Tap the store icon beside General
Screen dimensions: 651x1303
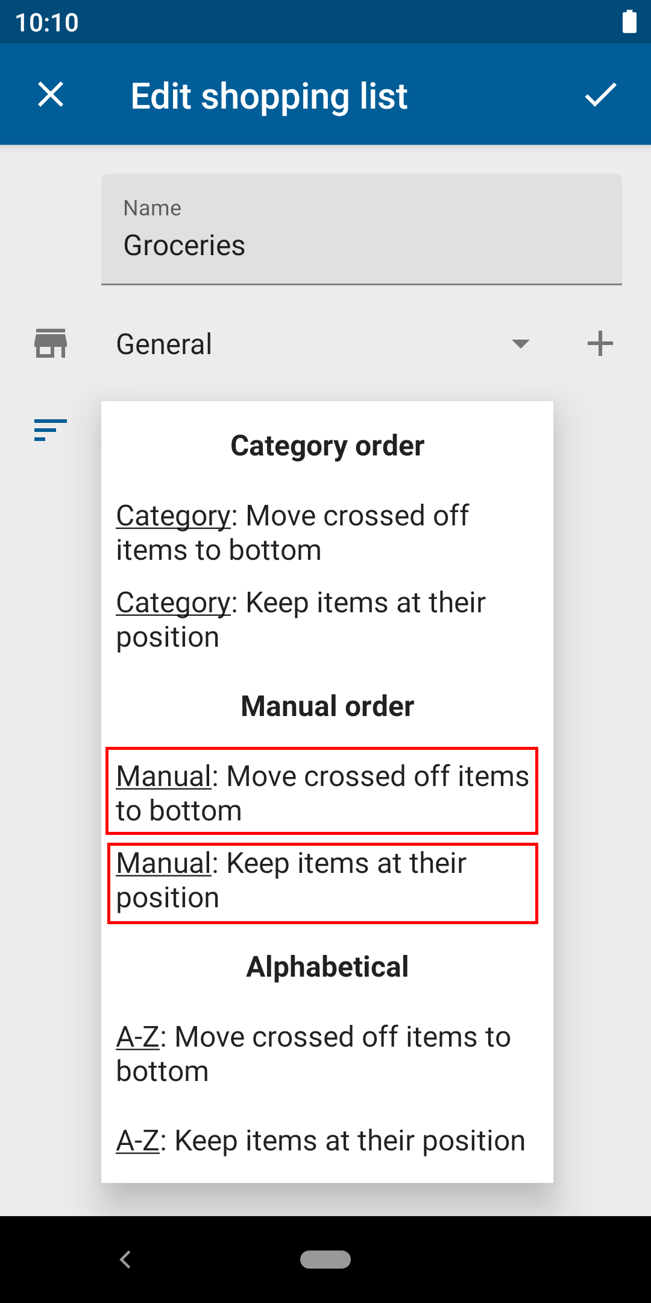pyautogui.click(x=51, y=344)
